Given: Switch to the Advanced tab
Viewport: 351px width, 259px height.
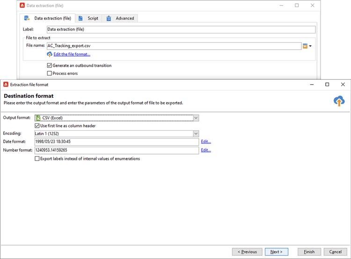Looking at the screenshot, I should point(120,18).
